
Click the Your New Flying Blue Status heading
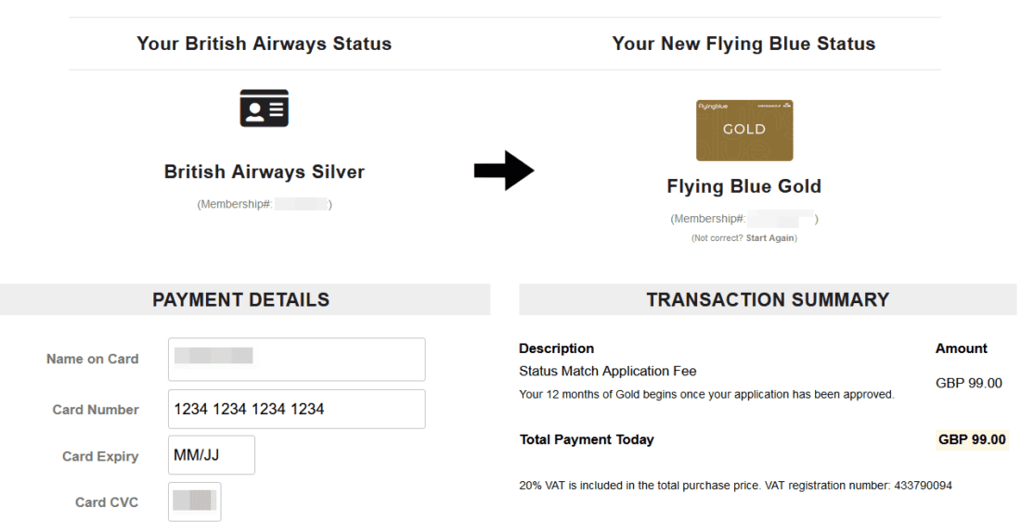point(743,44)
